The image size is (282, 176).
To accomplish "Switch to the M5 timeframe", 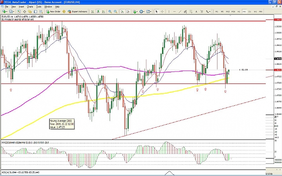I will tap(222, 12).
